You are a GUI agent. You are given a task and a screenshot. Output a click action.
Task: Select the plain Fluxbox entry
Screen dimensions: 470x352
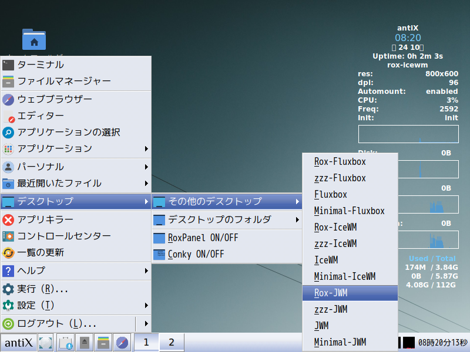click(350, 195)
